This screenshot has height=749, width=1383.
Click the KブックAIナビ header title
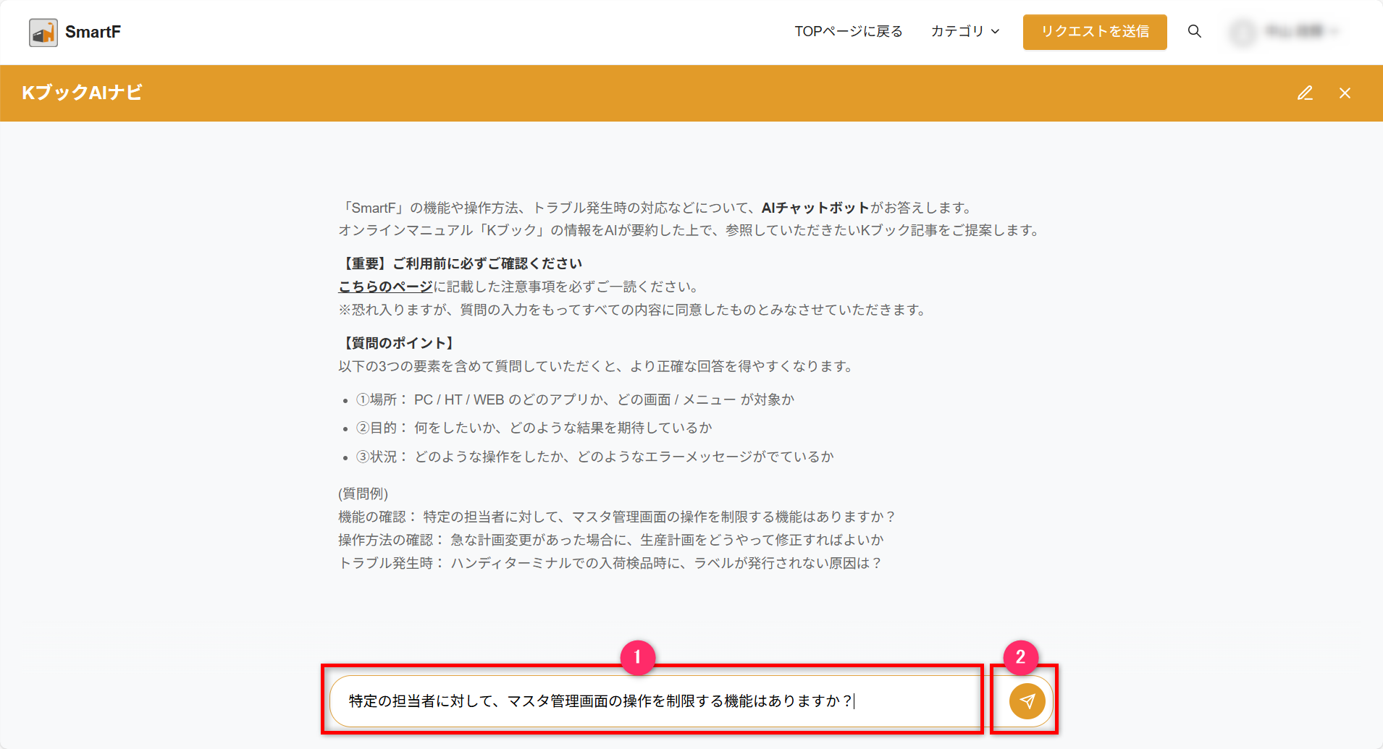tap(82, 93)
